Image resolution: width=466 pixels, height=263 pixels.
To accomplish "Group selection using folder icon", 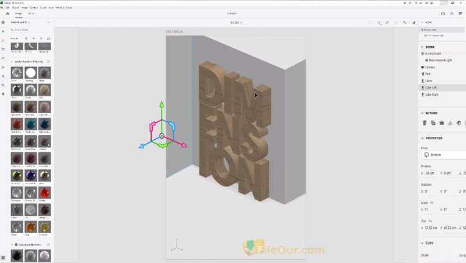I will [x=442, y=123].
